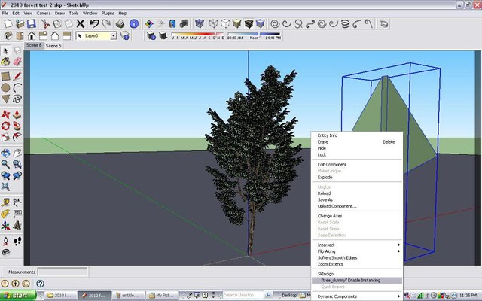Screen dimensions: 482x301
Task: Click the Redo arrow icon
Action: 106,23
